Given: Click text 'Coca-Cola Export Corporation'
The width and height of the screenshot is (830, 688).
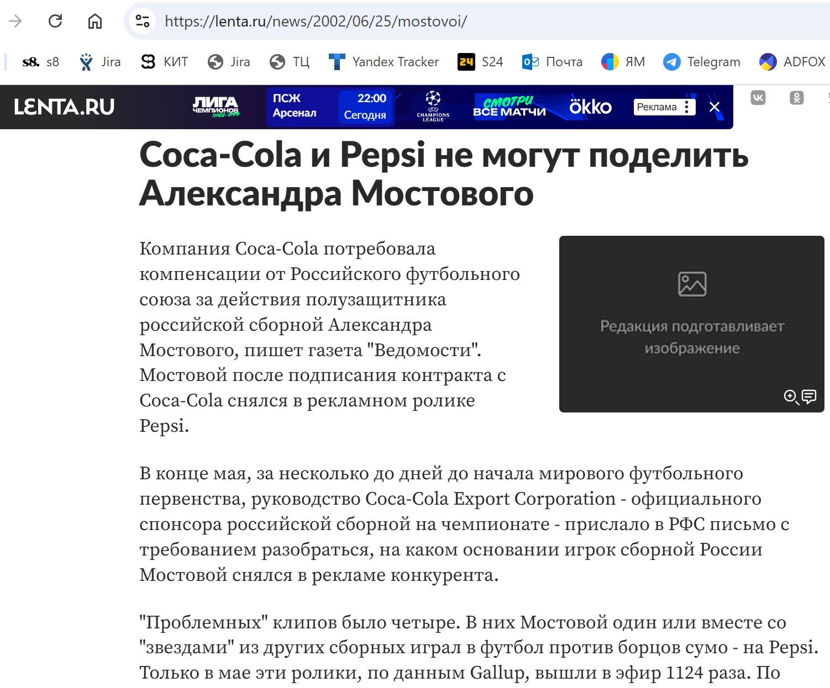Looking at the screenshot, I should click(x=491, y=499).
